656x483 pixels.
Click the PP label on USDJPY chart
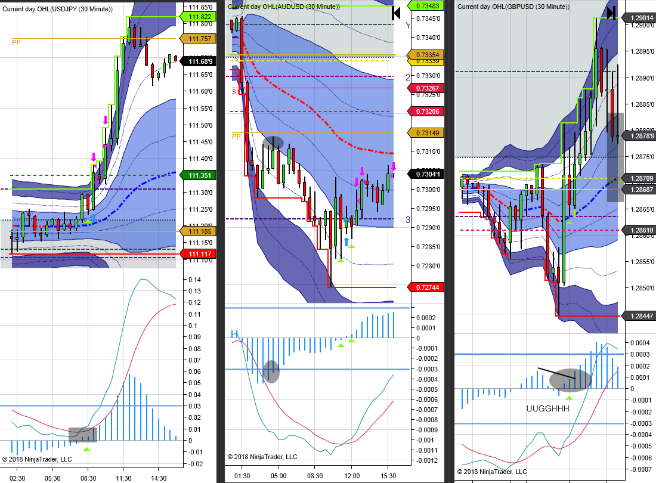pyautogui.click(x=16, y=42)
